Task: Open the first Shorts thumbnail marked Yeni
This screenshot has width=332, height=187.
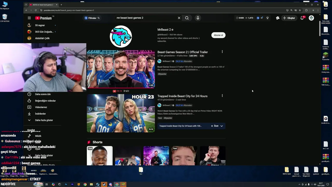Action: tap(100, 156)
